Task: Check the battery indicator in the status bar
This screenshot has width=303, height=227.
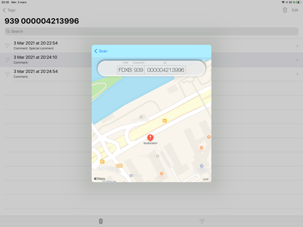Action: [299, 2]
